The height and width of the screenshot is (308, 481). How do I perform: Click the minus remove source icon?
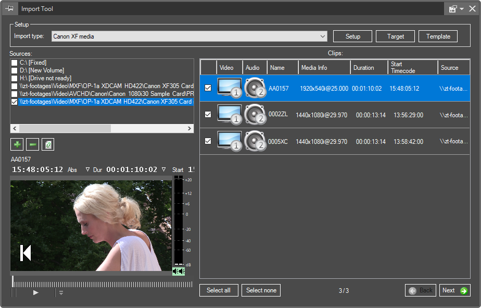pos(32,144)
